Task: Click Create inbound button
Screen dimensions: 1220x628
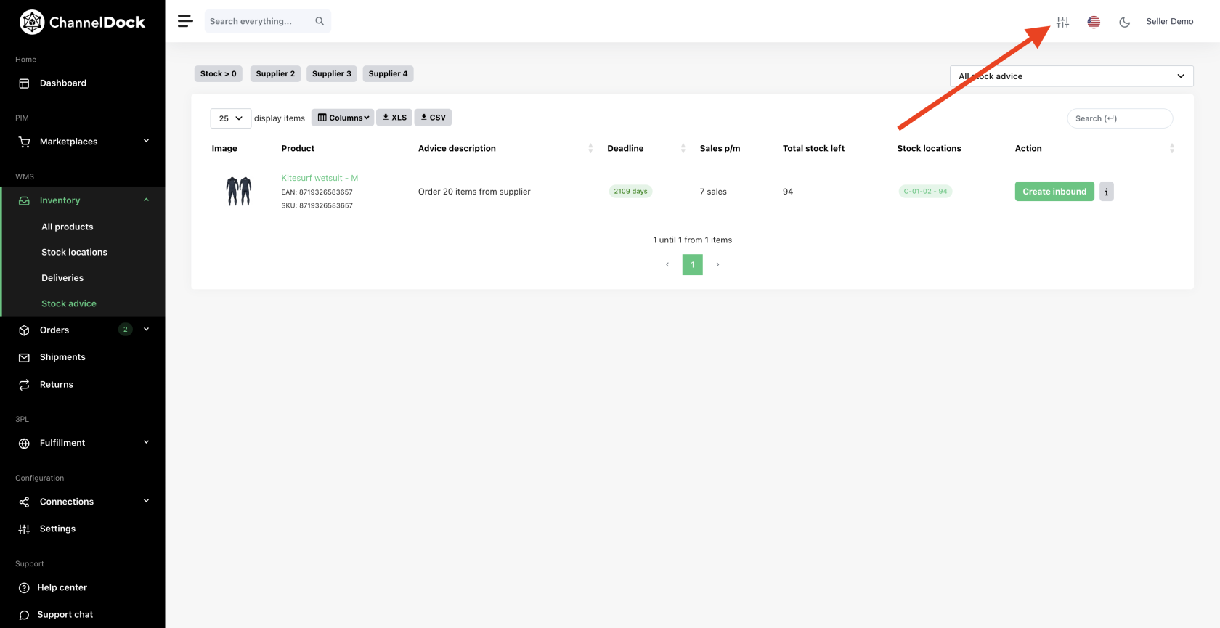Action: coord(1054,192)
